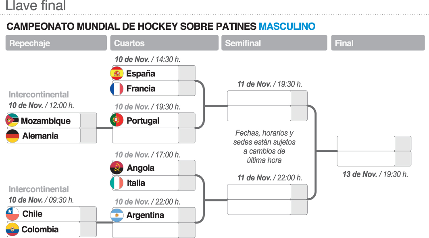This screenshot has width=429, height=238.
Task: Click the top slot of the 19:30 semifinal
Action: [x=259, y=98]
